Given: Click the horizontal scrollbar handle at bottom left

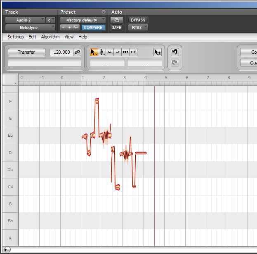Looking at the screenshot, I should tap(7, 249).
